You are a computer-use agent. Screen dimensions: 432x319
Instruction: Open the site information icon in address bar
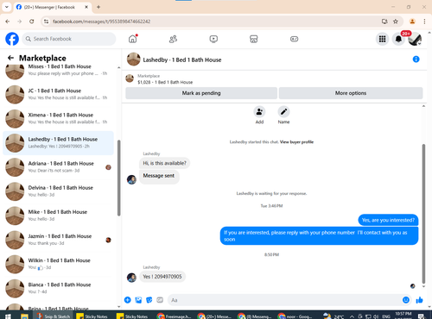46,22
